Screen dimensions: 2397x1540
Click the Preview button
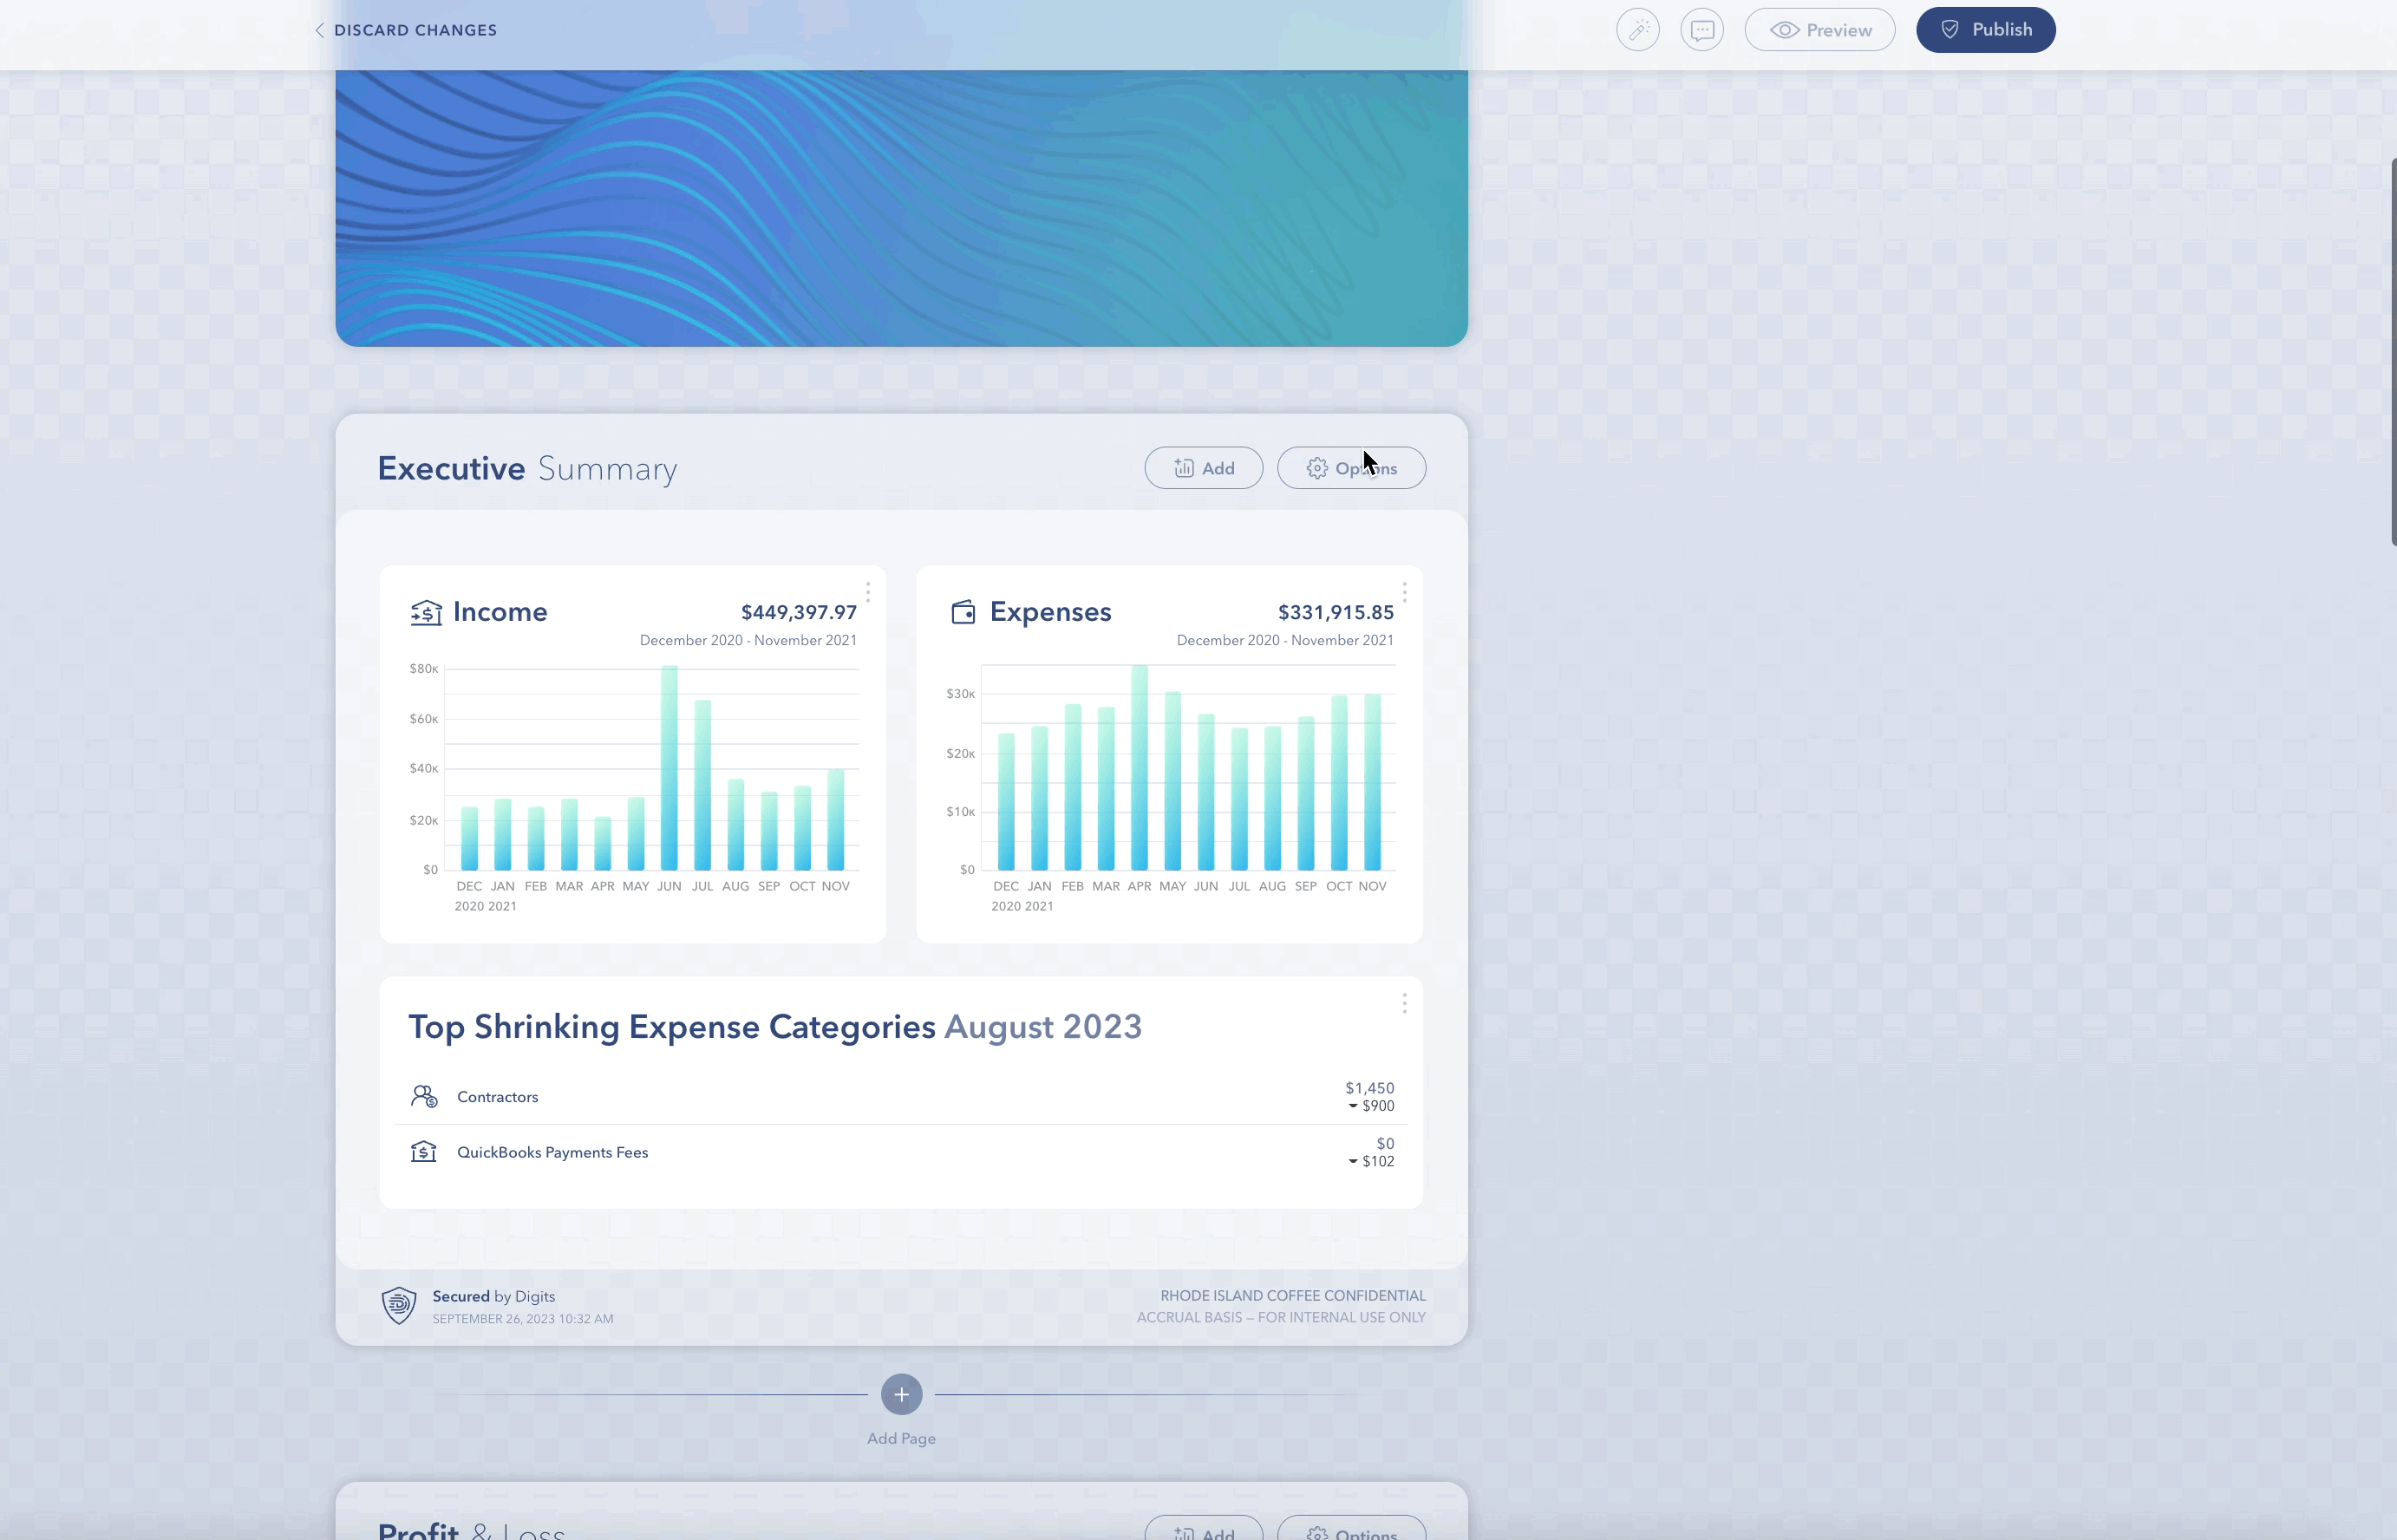coord(1820,30)
